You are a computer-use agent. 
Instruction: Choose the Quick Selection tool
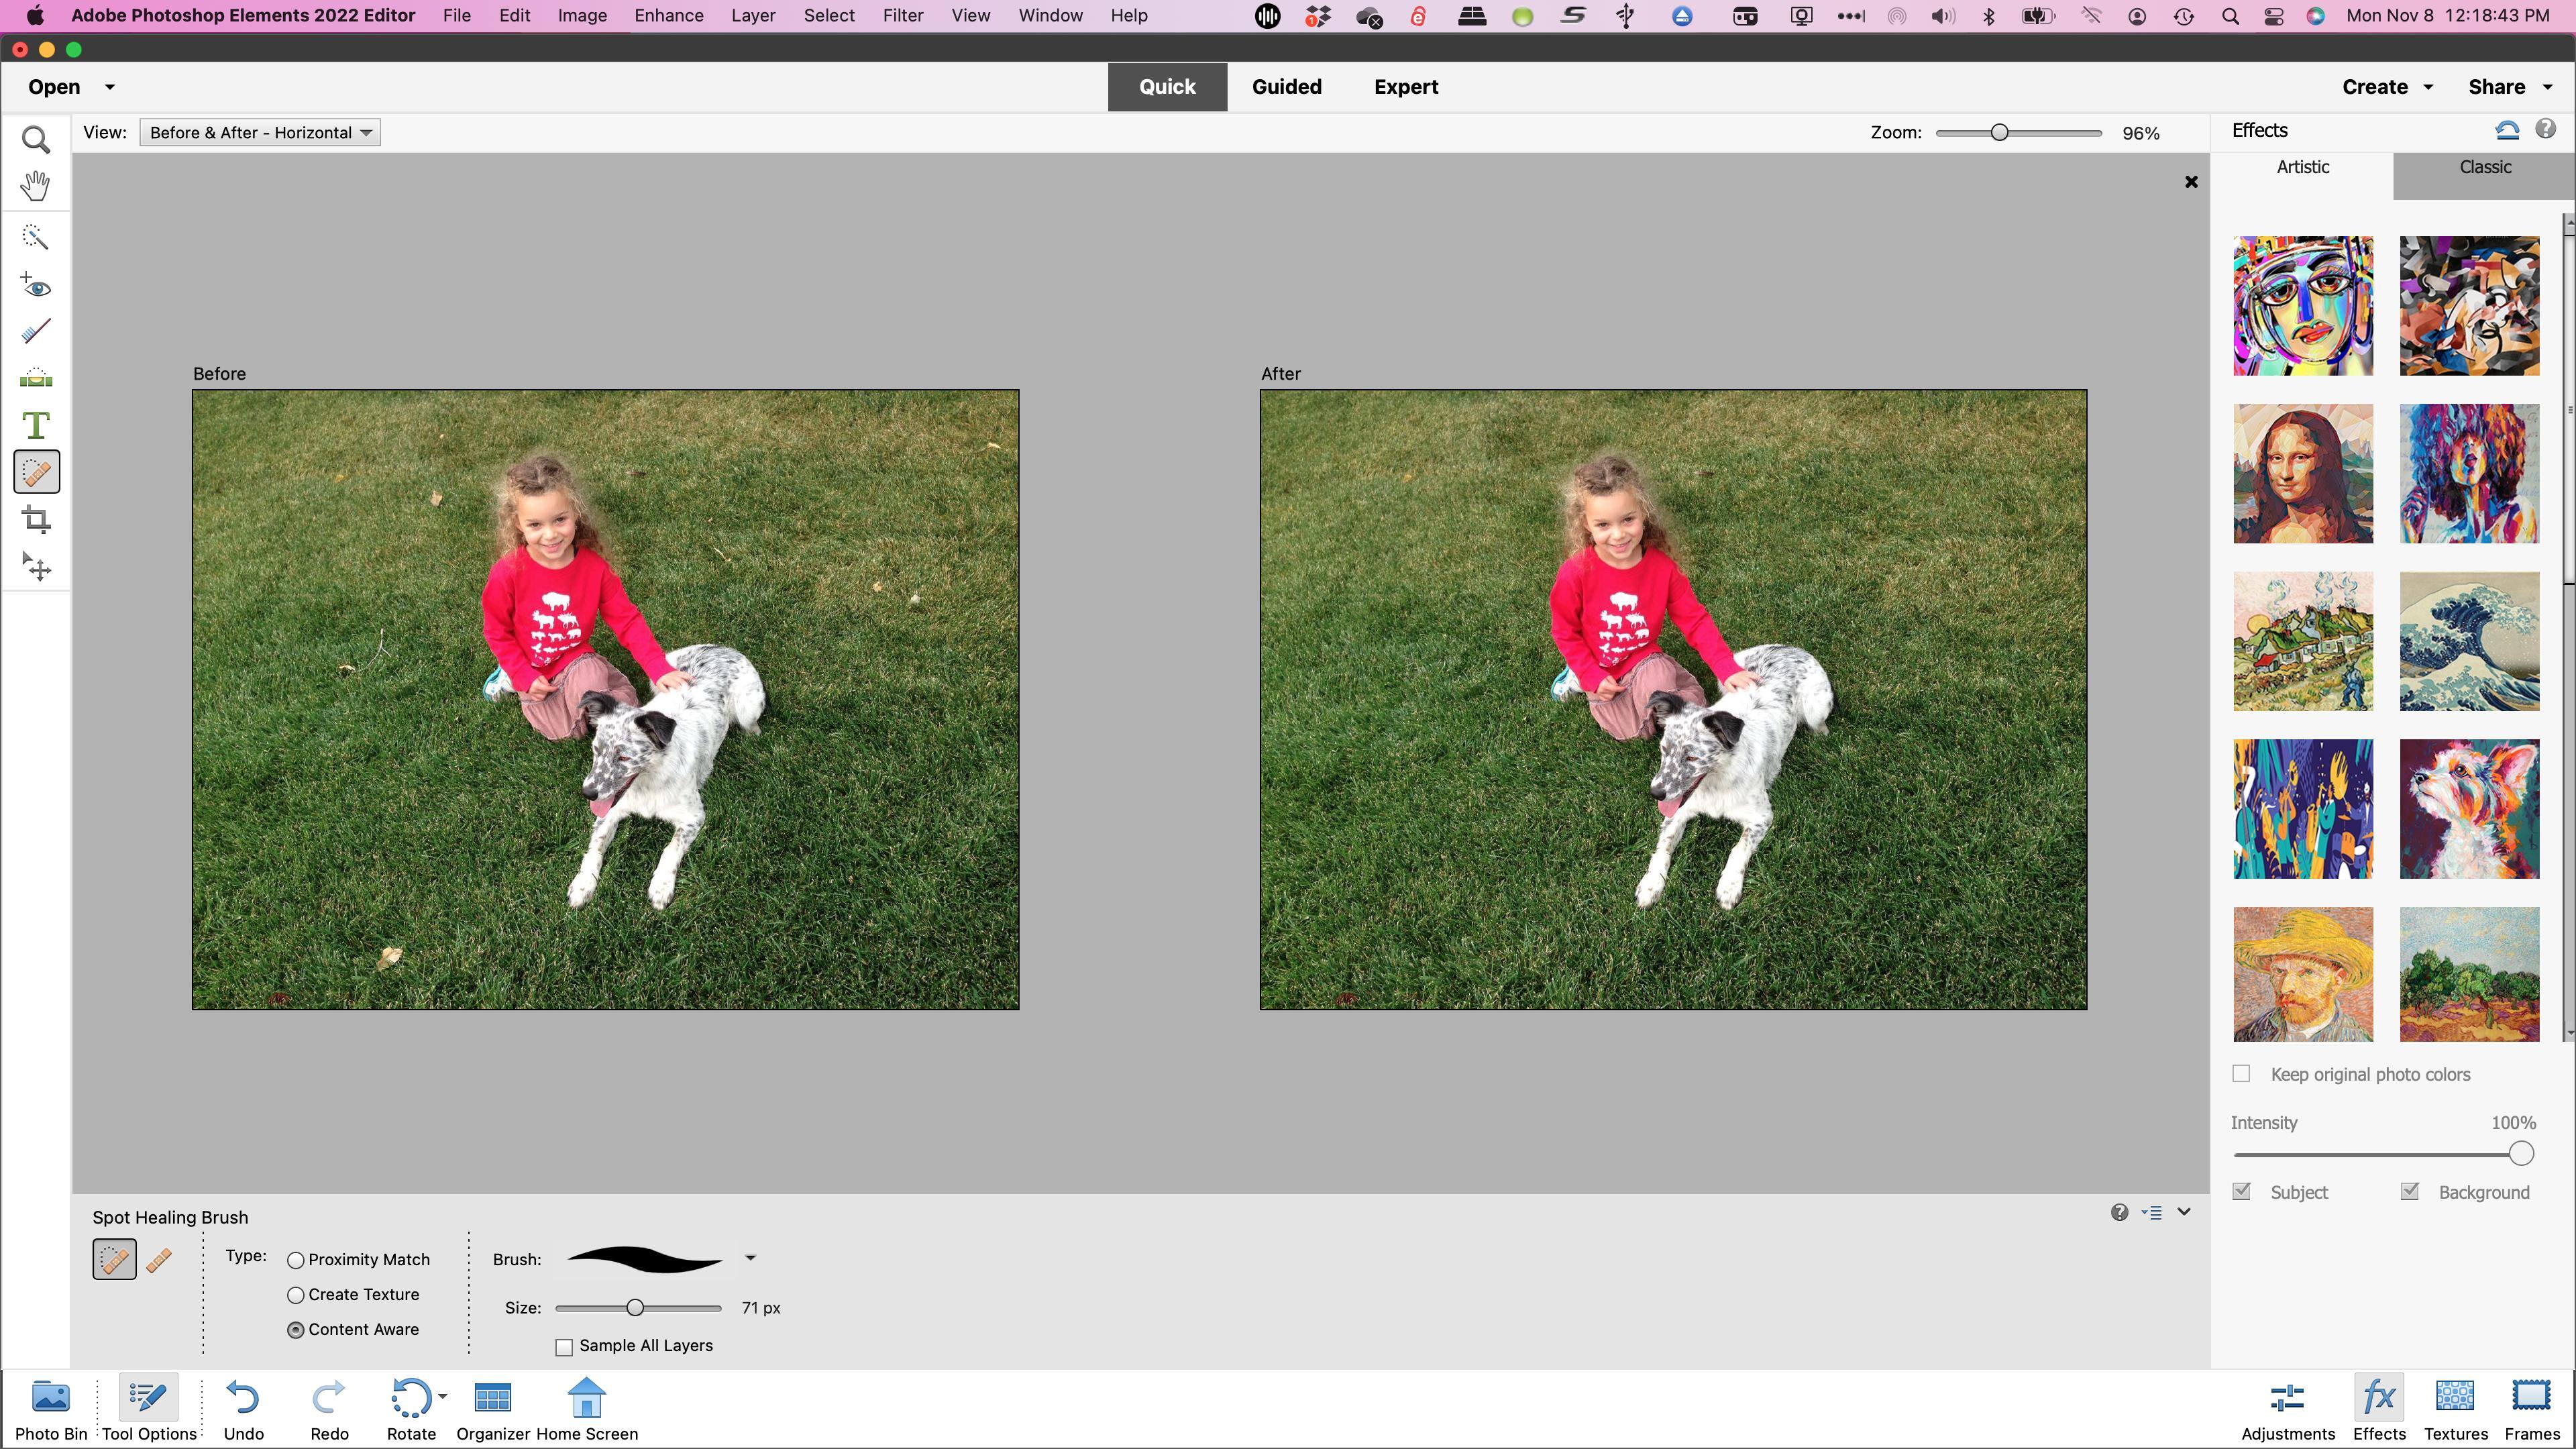(x=36, y=237)
